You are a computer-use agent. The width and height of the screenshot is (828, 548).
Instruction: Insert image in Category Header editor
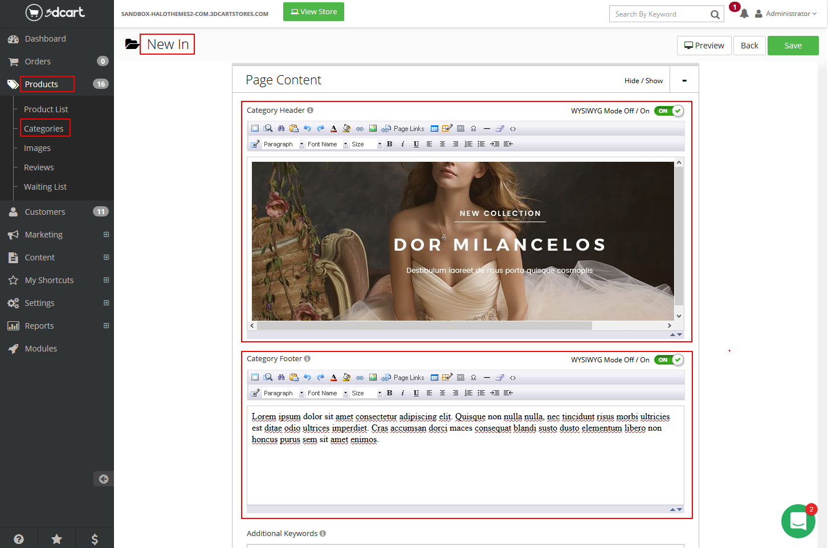373,129
